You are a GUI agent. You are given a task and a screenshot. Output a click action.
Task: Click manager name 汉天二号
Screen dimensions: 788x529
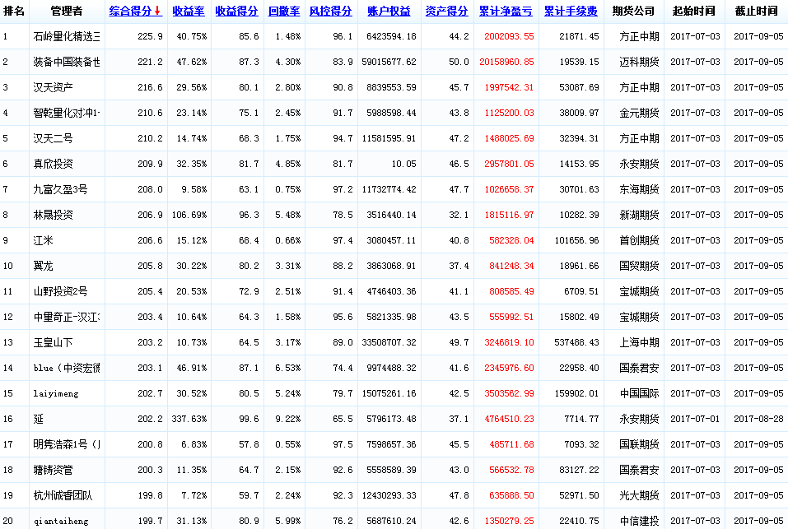coord(54,138)
